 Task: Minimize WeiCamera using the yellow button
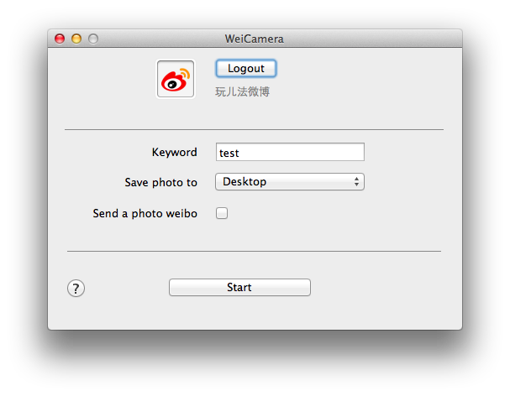pos(76,39)
